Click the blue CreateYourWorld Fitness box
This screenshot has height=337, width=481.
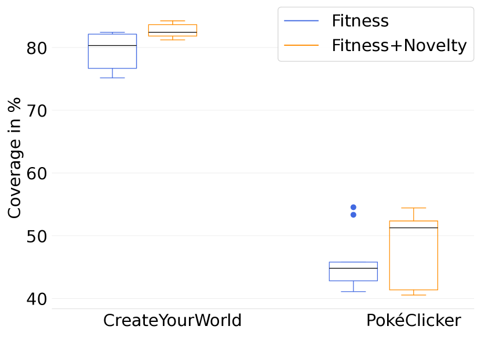tap(112, 57)
